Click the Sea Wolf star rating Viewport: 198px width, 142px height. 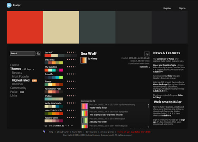pos(71,52)
